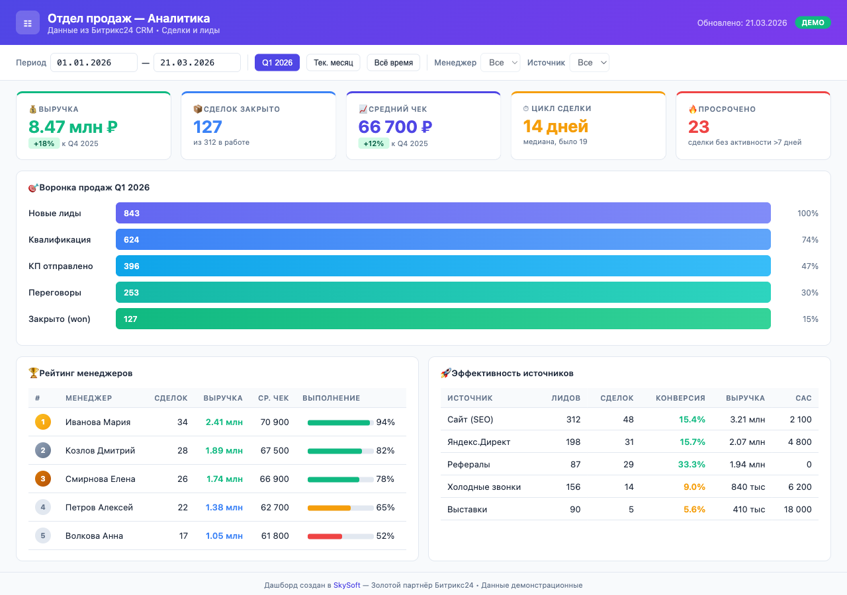The width and height of the screenshot is (847, 595).
Task: Click the fire icon on overdue card
Action: [x=693, y=109]
